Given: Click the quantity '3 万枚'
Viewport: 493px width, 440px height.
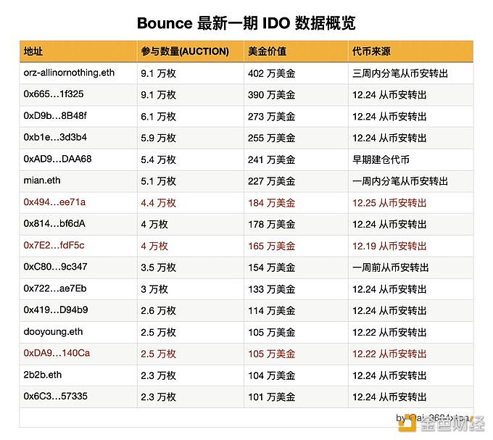Looking at the screenshot, I should (154, 289).
